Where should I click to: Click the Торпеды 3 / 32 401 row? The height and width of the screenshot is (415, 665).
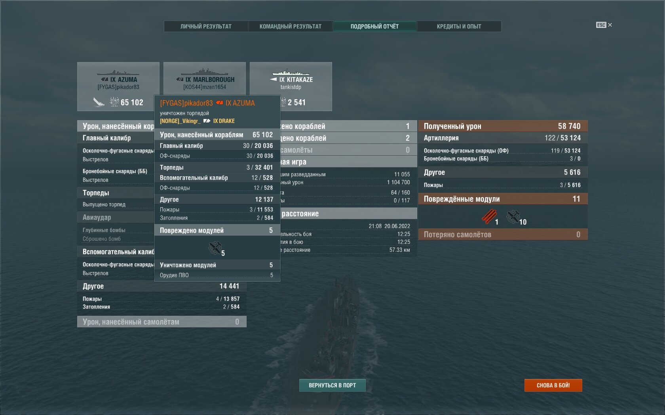tap(217, 167)
